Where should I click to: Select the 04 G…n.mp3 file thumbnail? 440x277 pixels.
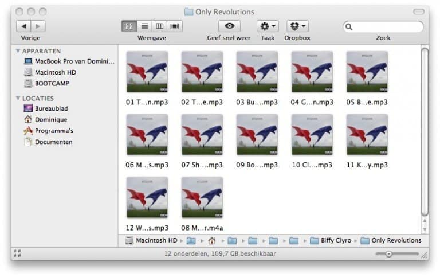(x=312, y=72)
